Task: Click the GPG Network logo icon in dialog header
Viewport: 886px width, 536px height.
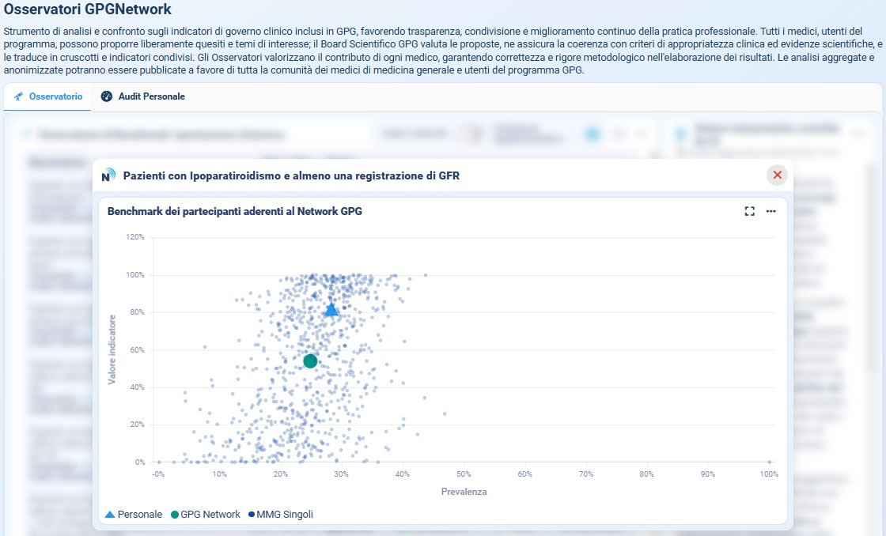Action: pyautogui.click(x=108, y=176)
